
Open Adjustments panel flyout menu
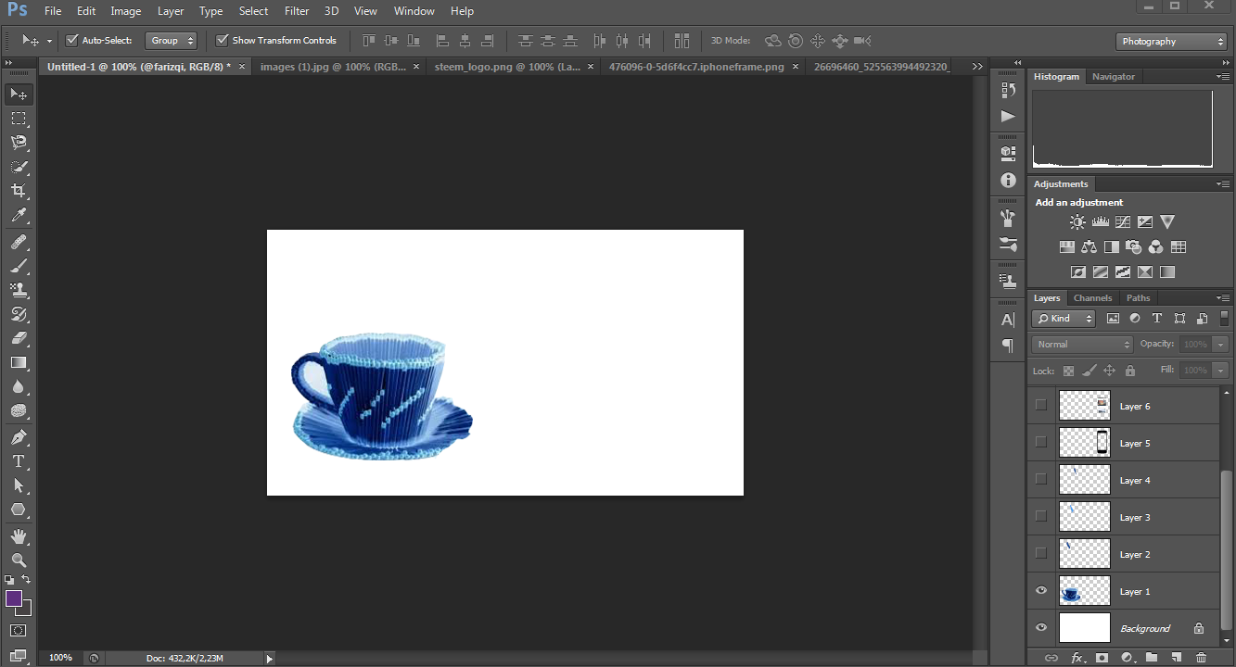[1223, 184]
